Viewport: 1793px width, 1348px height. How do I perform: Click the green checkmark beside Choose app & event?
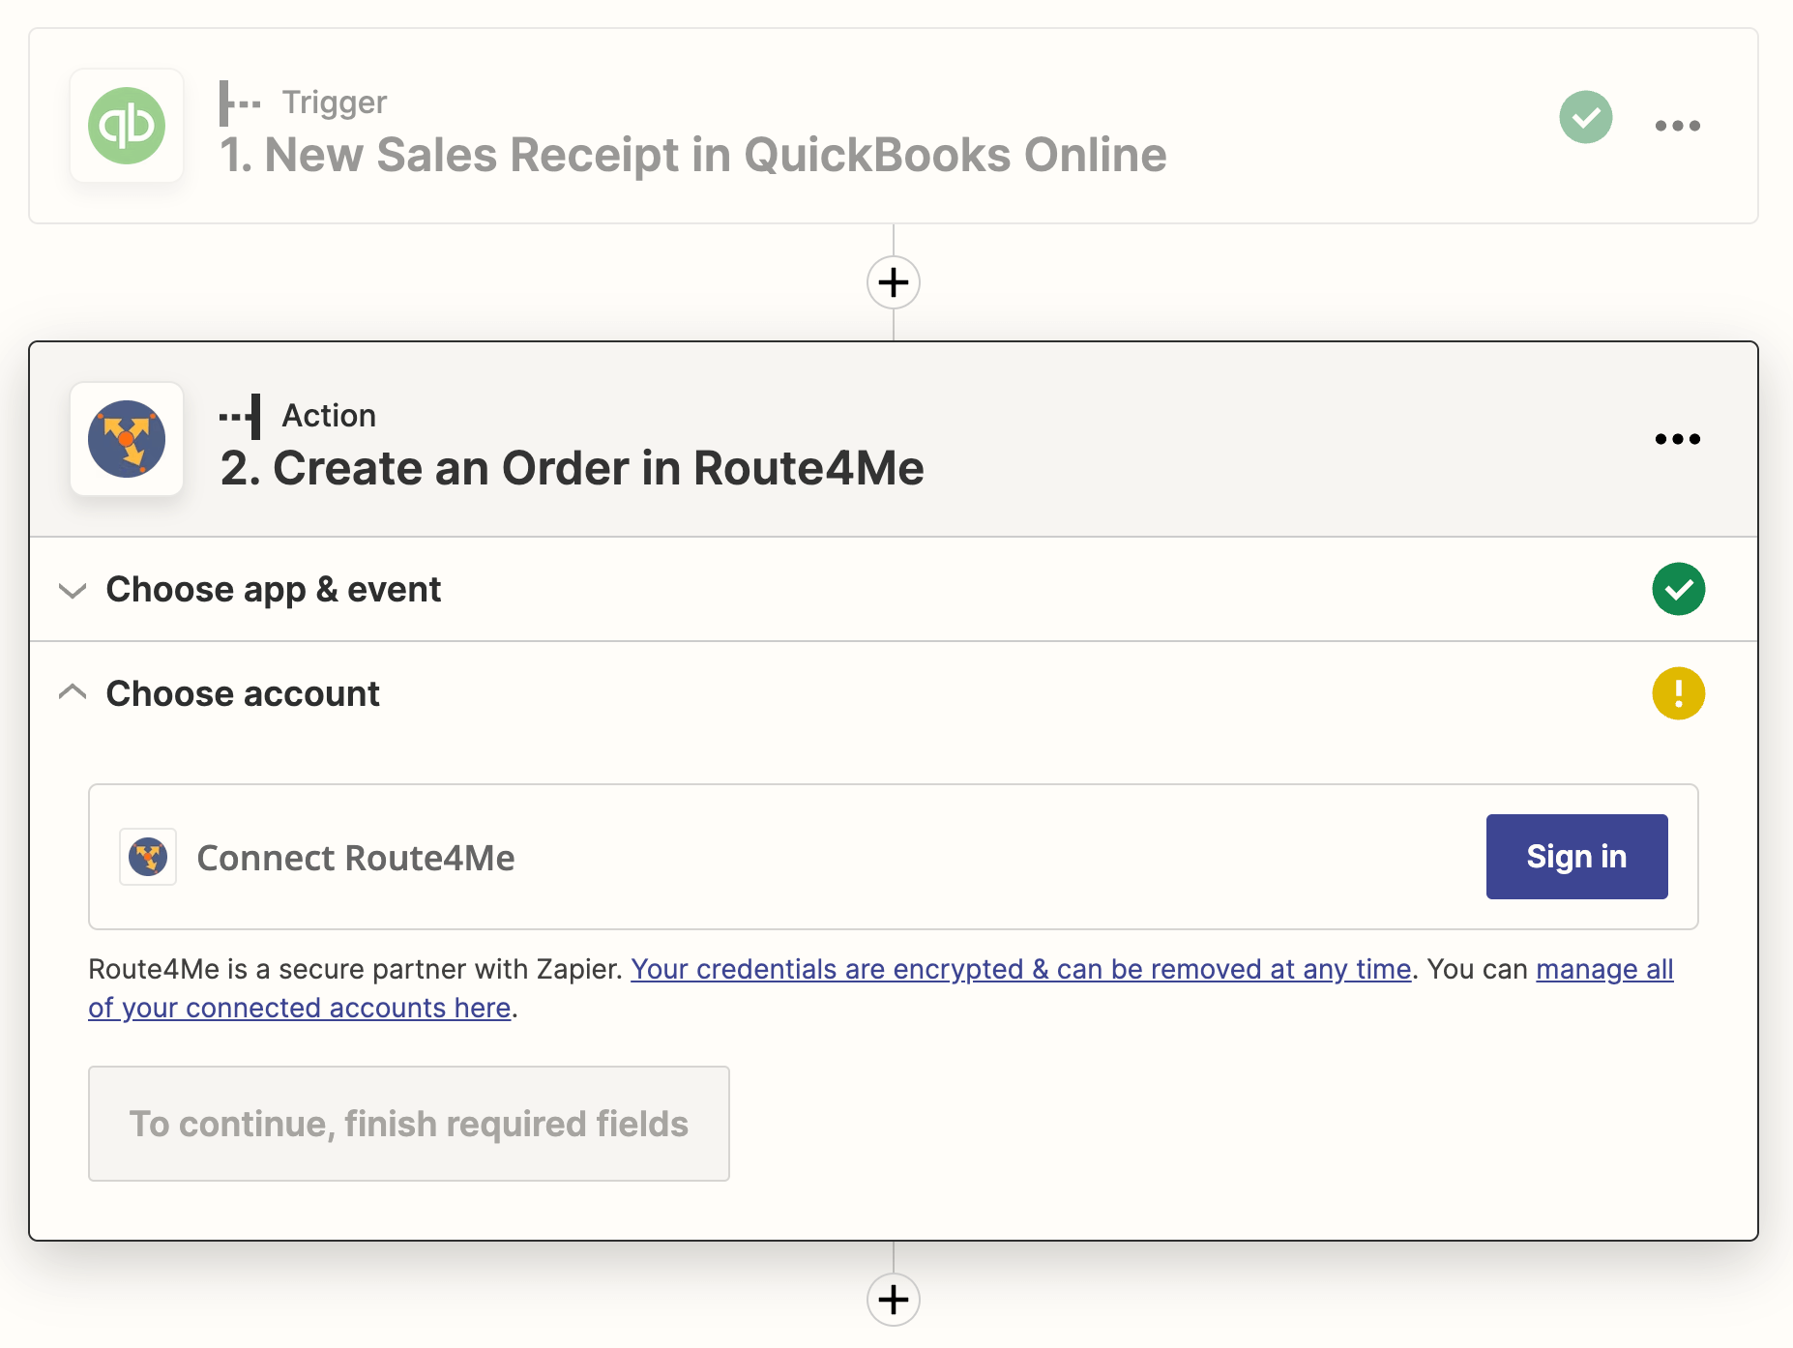tap(1679, 589)
